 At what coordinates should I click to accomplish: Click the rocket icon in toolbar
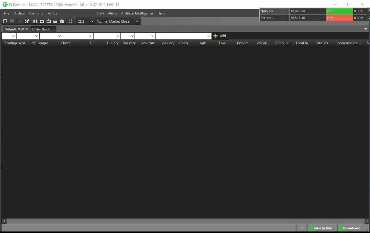pyautogui.click(x=27, y=21)
